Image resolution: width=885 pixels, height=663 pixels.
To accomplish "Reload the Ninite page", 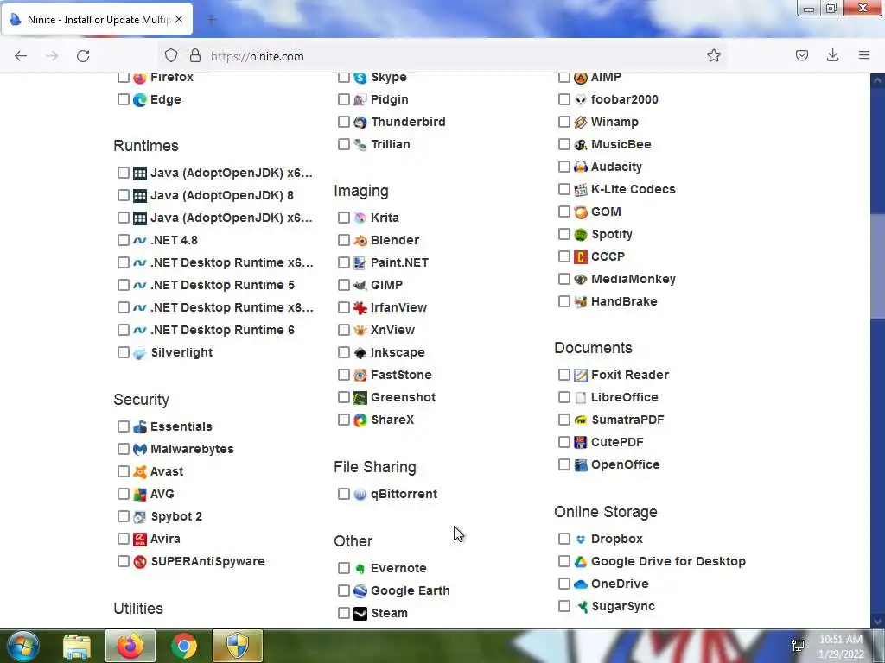I will 83,56.
